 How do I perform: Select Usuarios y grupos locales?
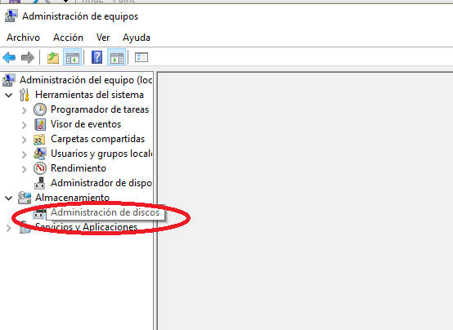[x=101, y=154]
